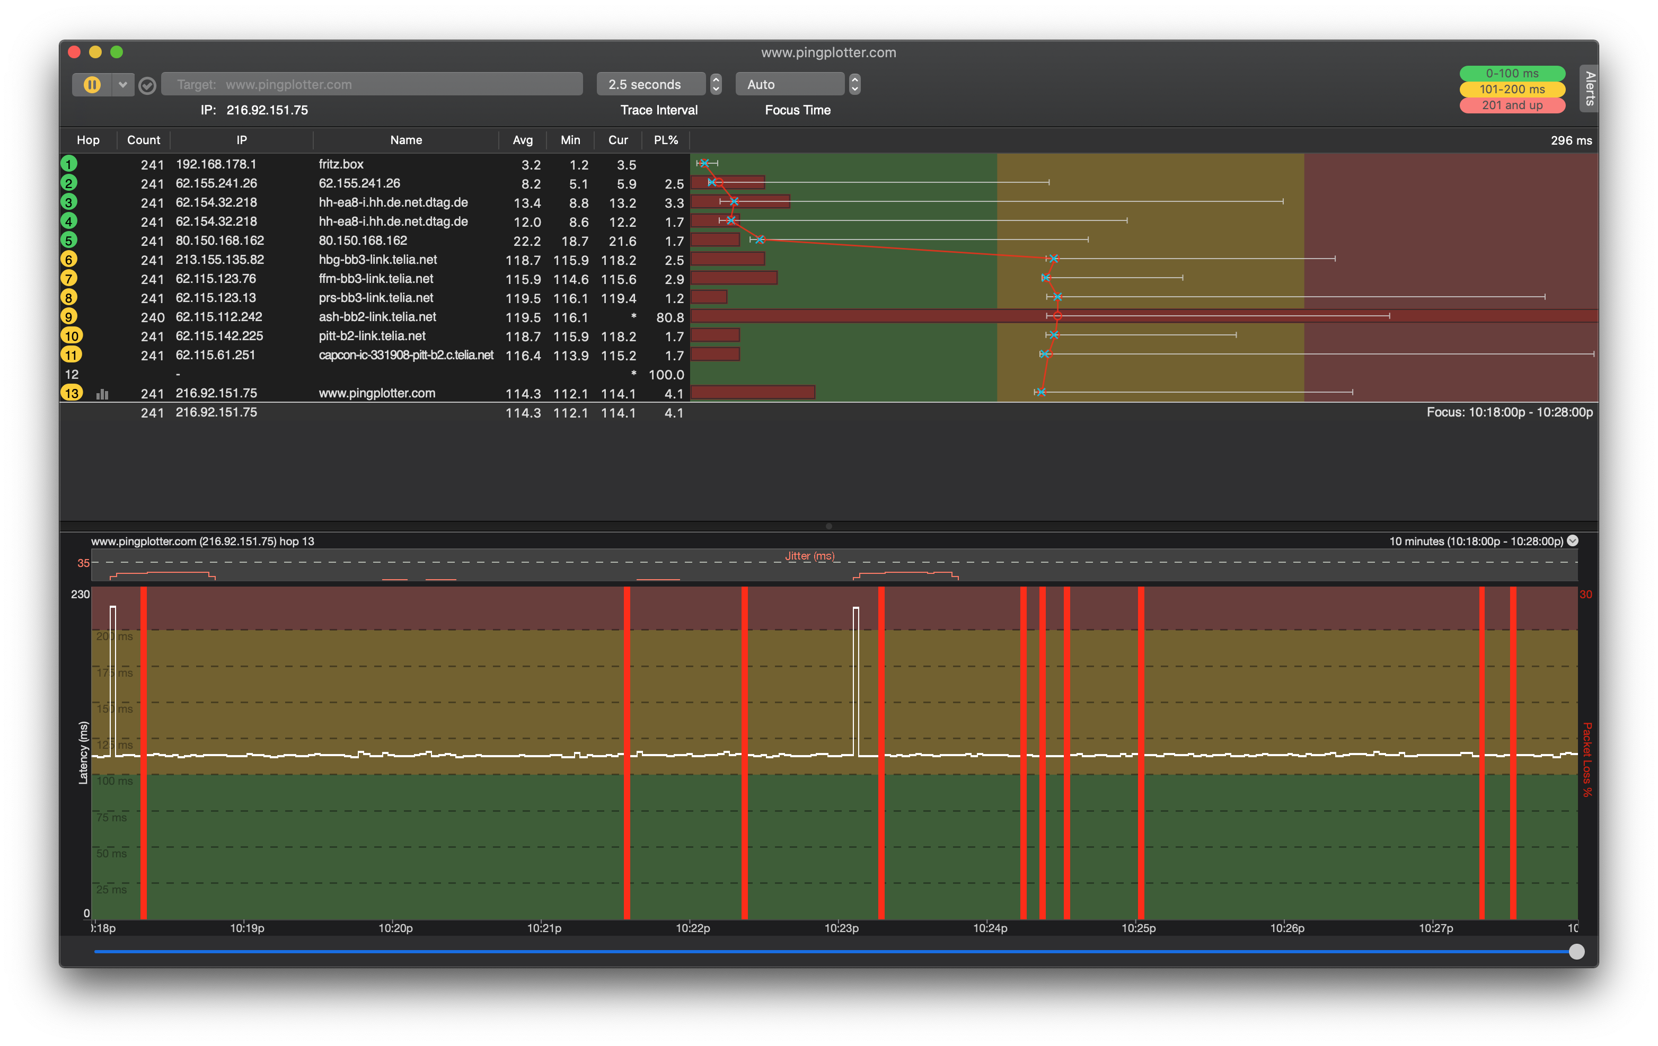This screenshot has width=1658, height=1046.
Task: Select the pitt-b2-link.telia.net row name
Action: click(x=372, y=336)
